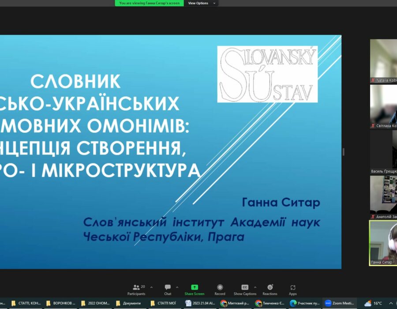The image size is (397, 309).
Task: Select Ганна Ситар's video thumbnail
Action: click(383, 242)
